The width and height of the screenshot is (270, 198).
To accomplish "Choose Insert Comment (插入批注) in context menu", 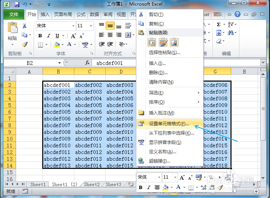I will click(170, 113).
